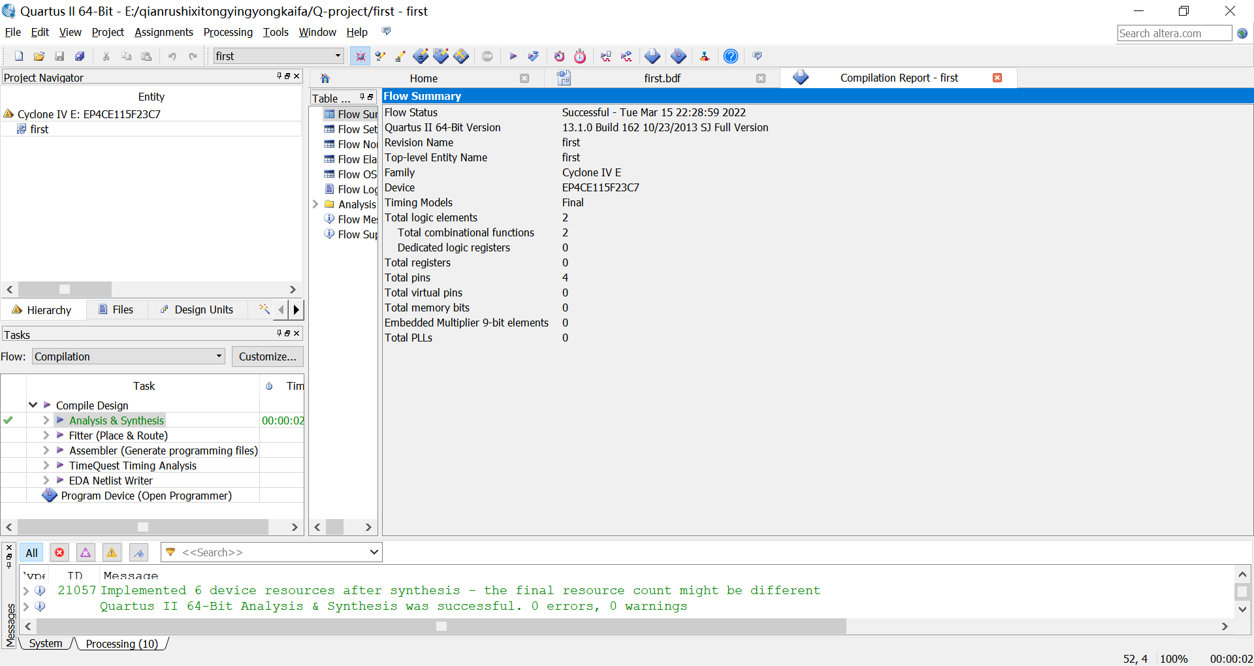Click the messages horizontal scrollbar
This screenshot has width=1254, height=666.
click(441, 626)
